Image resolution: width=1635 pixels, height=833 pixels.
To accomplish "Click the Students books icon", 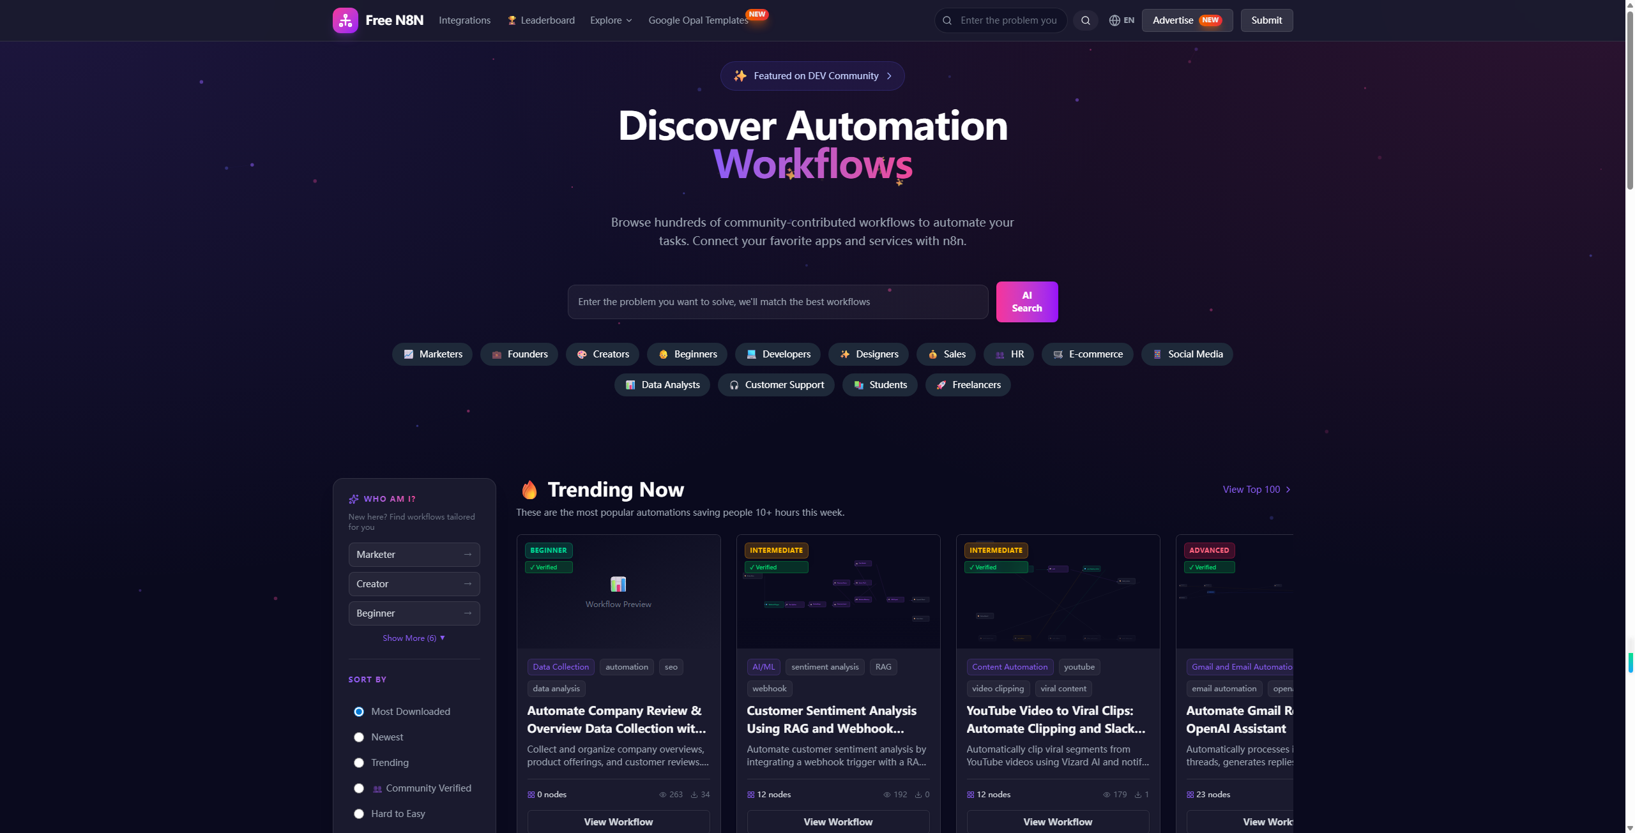I will (859, 385).
